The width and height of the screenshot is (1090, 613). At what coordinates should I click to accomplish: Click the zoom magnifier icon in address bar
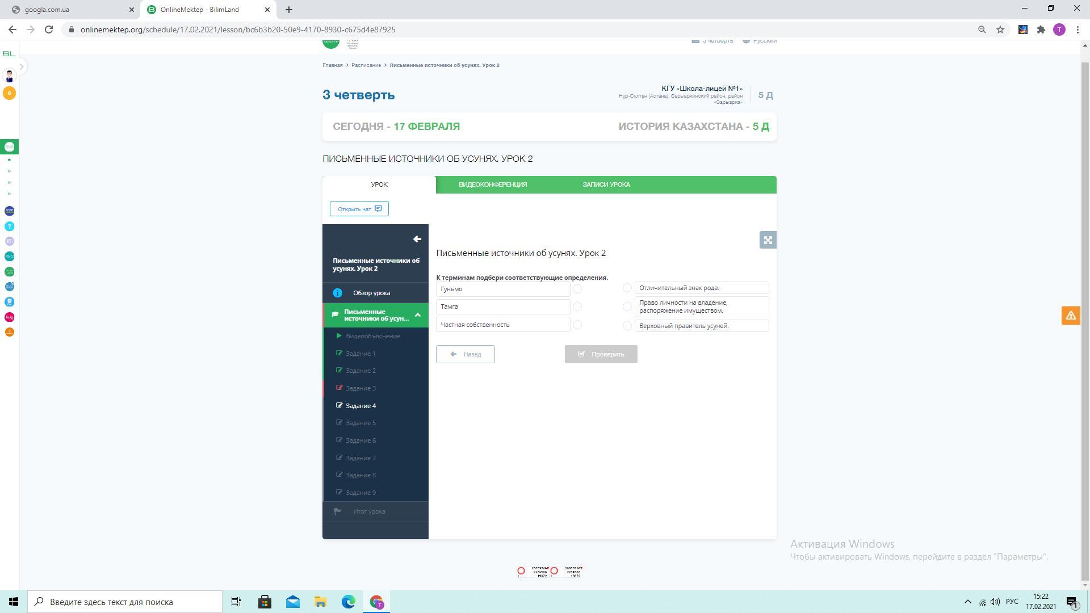[x=982, y=30]
